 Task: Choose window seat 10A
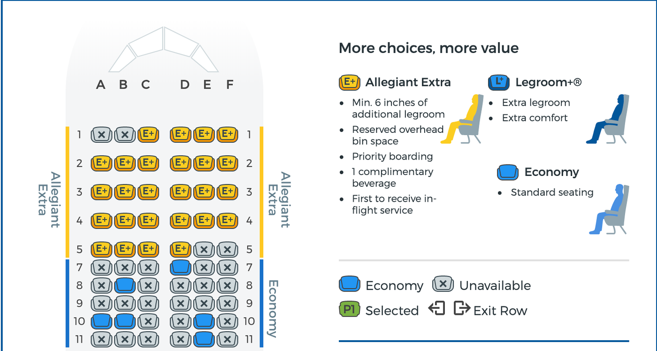pyautogui.click(x=101, y=321)
